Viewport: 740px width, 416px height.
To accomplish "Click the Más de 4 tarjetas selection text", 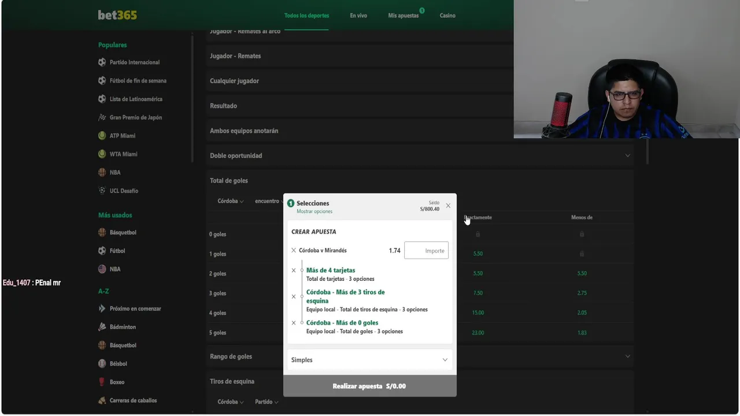I will pos(331,270).
